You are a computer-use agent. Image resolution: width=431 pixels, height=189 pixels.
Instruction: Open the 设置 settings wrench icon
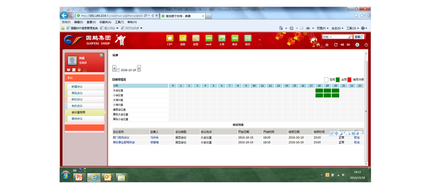pyautogui.click(x=196, y=38)
